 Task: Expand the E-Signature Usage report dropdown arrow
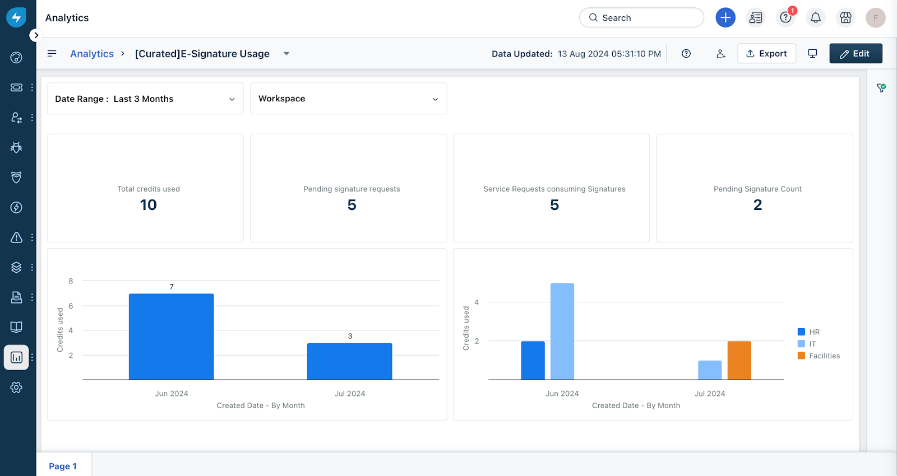286,54
